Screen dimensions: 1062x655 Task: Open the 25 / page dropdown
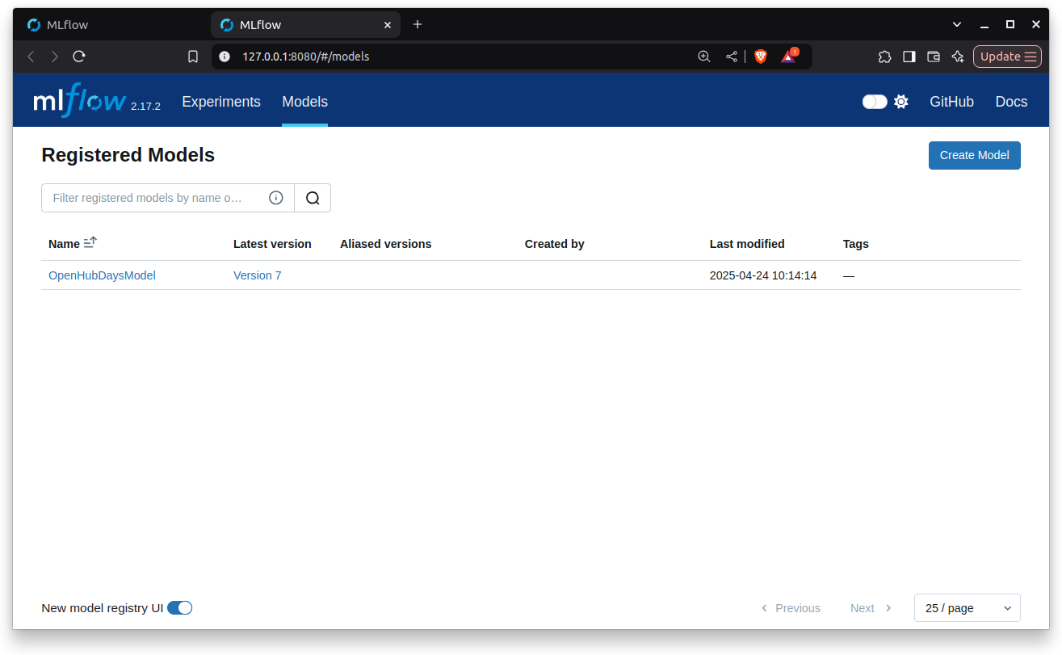coord(968,608)
